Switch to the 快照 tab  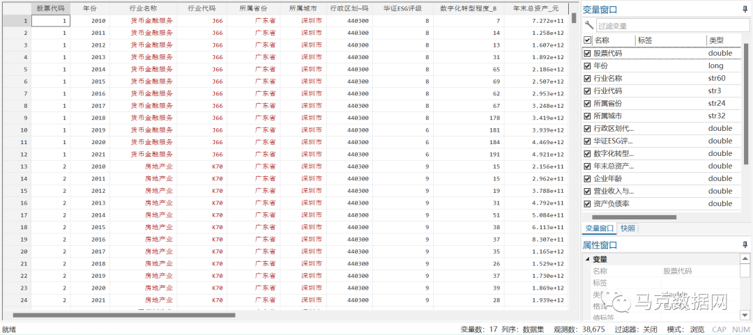click(627, 228)
